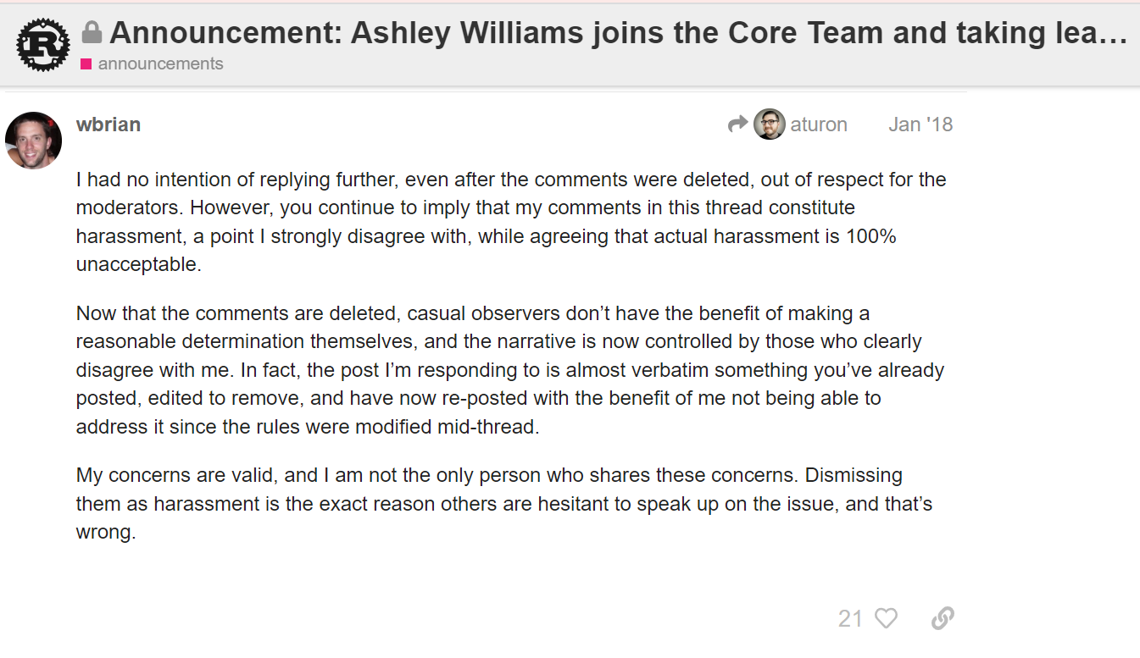Click the Jan '18 post date

[x=920, y=124]
